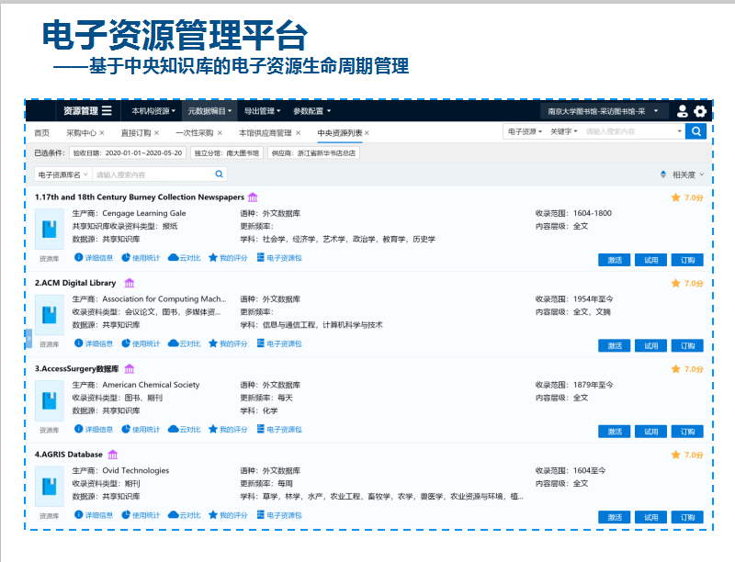Click the institution icon beside ACM Digital Library
735x562 pixels.
[x=130, y=283]
